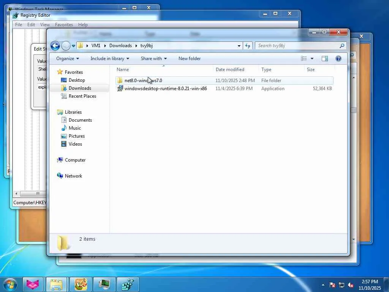The image size is (389, 292).
Task: Toggle the preview pane button
Action: (x=324, y=58)
